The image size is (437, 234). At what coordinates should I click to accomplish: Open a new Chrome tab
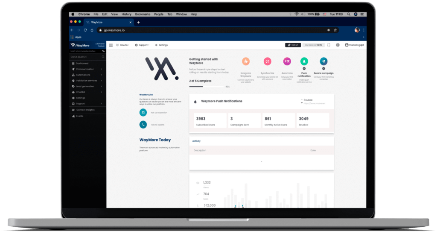point(139,22)
